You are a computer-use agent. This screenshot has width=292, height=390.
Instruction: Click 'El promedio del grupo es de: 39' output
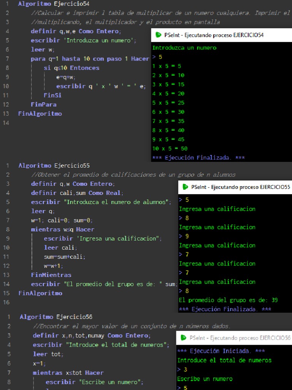coord(228,300)
